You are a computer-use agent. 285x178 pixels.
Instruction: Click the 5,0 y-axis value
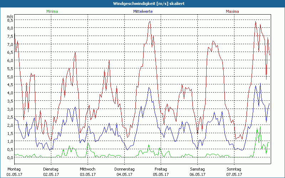point(10,77)
